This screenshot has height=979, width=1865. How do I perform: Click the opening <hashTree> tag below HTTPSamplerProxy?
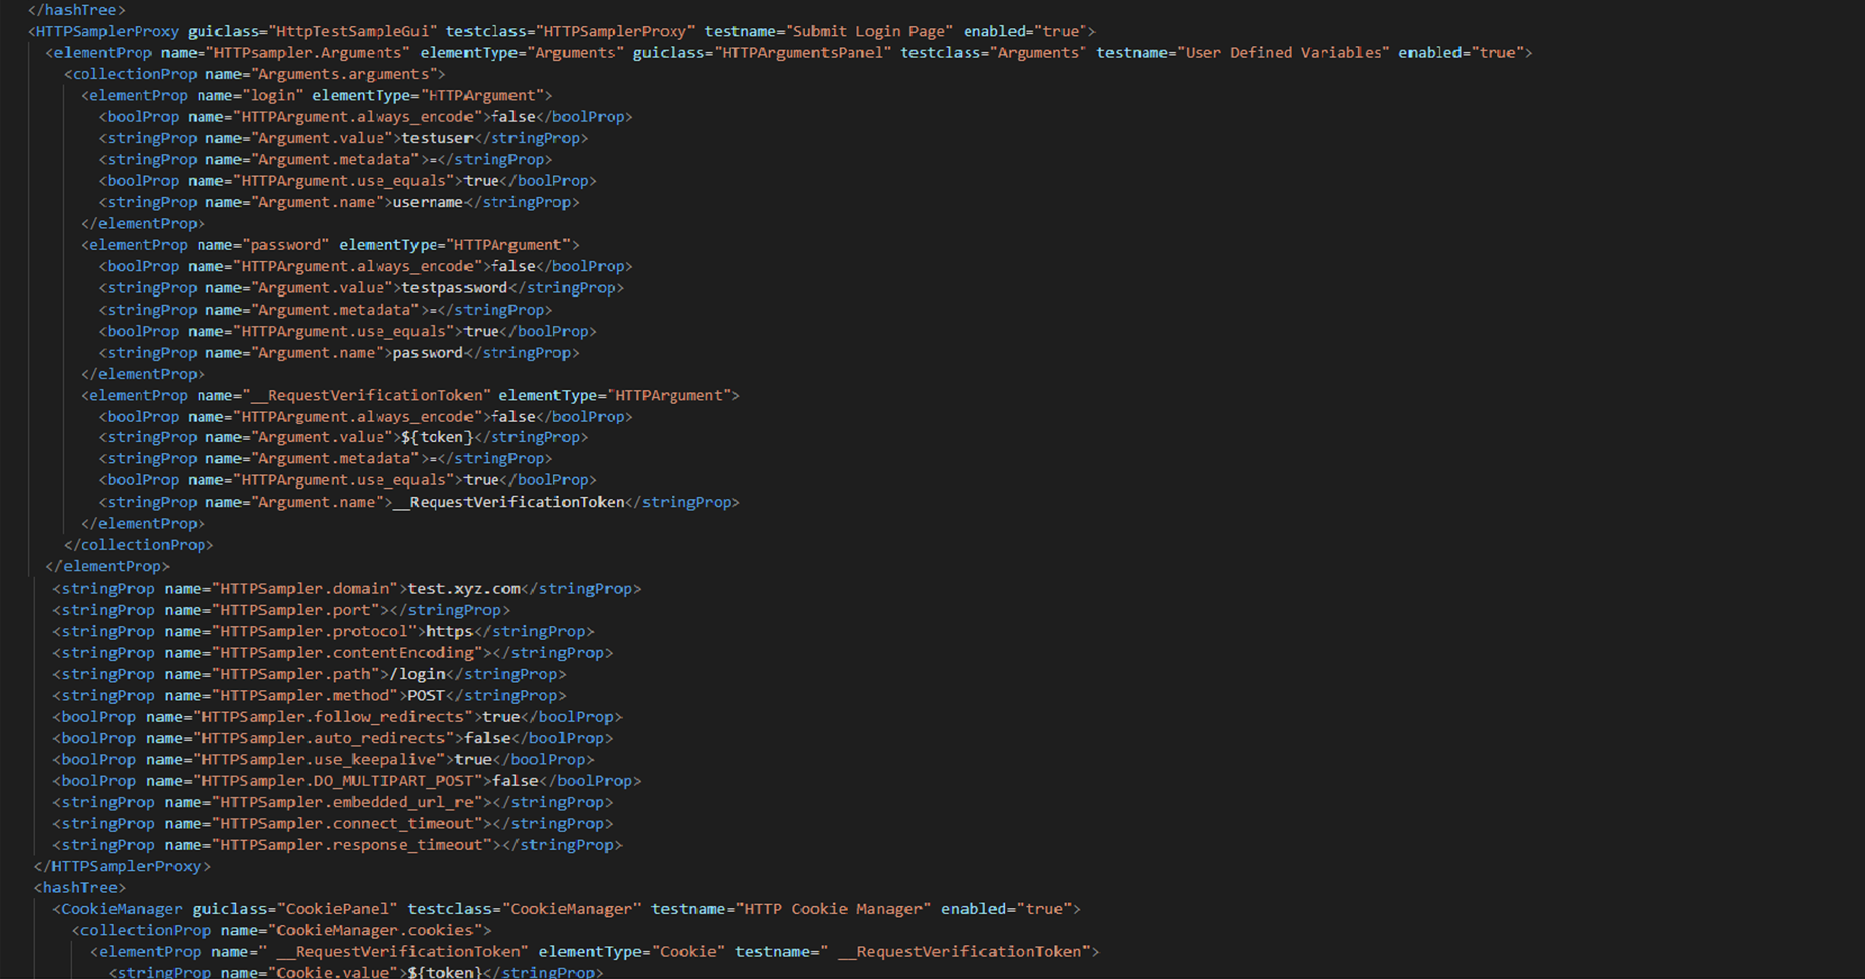point(79,888)
